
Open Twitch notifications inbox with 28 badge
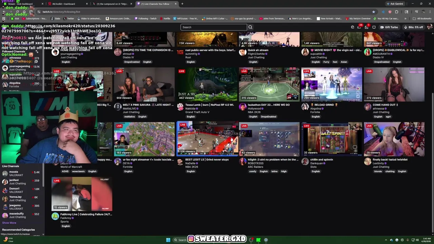coord(359,27)
